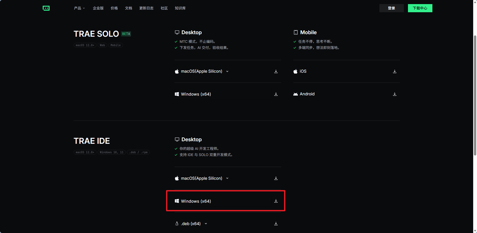Click text '任务不停，思考不断。'

[316, 42]
